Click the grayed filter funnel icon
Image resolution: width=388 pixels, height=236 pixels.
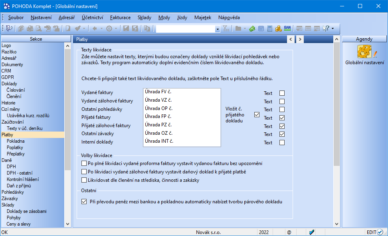point(226,29)
